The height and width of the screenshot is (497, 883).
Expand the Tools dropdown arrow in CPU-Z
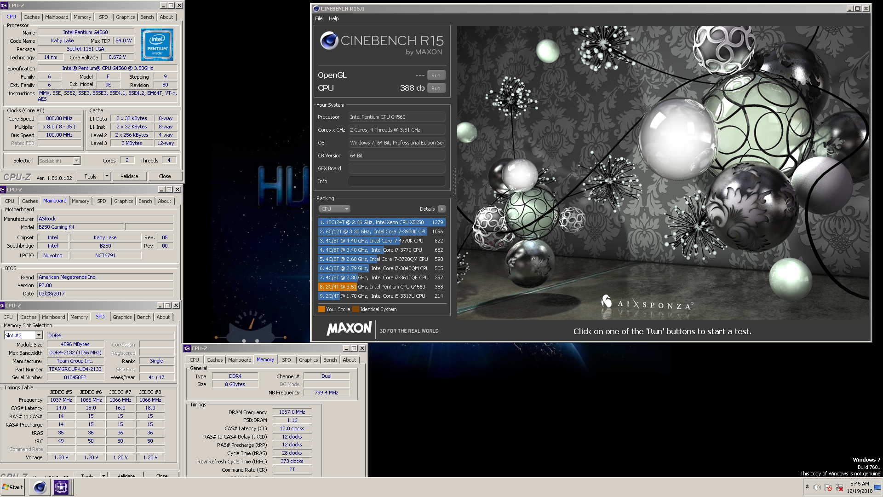coord(107,176)
